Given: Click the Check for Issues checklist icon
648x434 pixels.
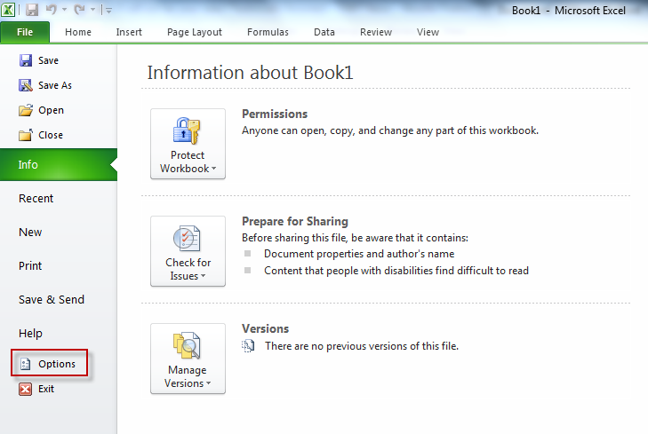Looking at the screenshot, I should coord(187,239).
